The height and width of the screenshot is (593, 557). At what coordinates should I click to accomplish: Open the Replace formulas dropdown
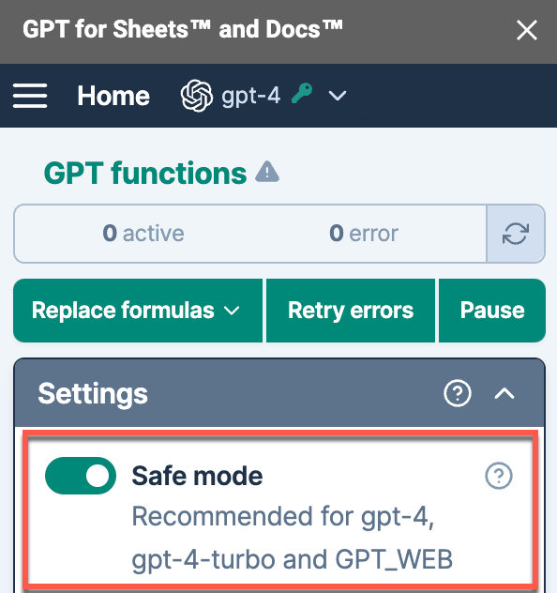tap(138, 311)
